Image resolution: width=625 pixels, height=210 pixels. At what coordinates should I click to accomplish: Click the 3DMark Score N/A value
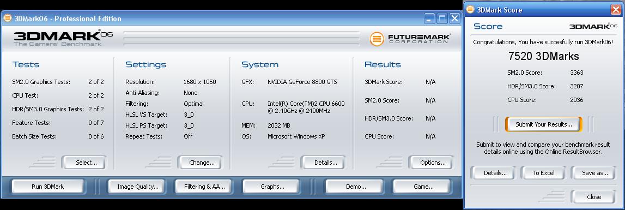(x=430, y=82)
